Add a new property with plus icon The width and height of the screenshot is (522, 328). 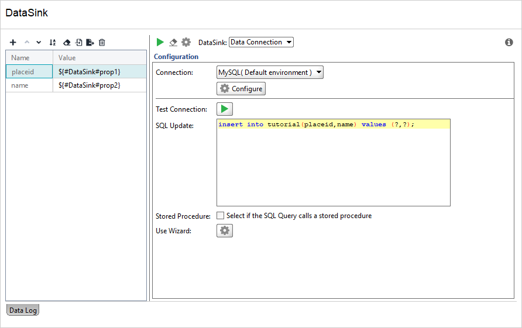click(x=13, y=42)
